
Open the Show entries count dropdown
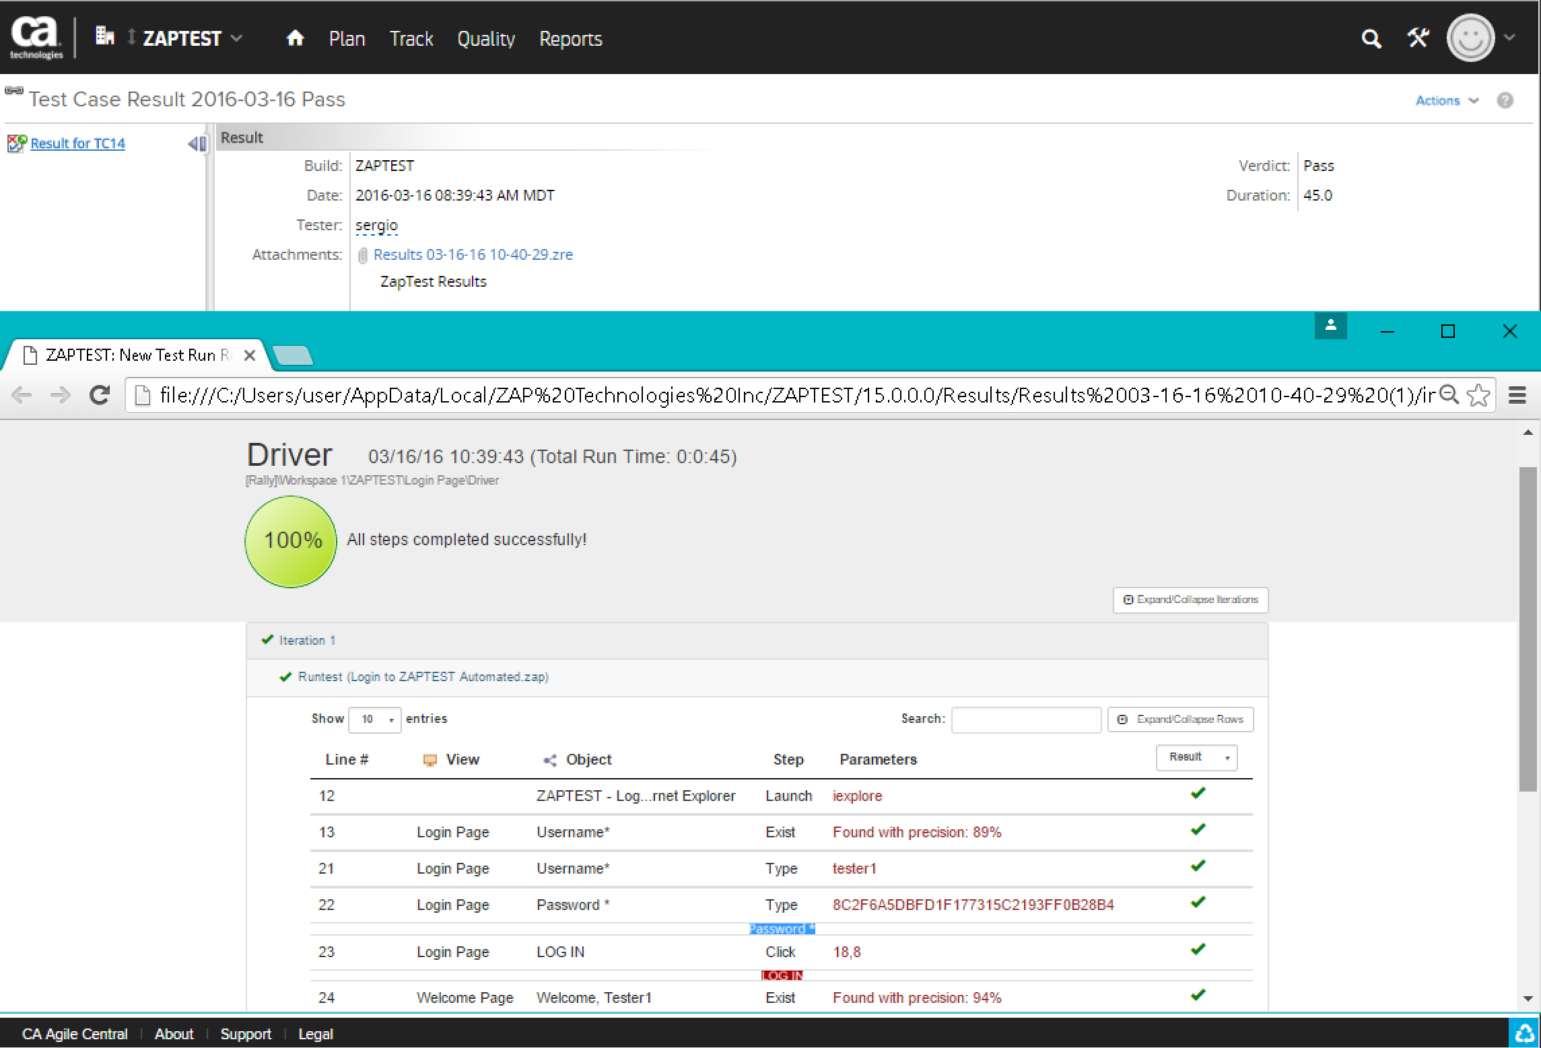coord(375,720)
